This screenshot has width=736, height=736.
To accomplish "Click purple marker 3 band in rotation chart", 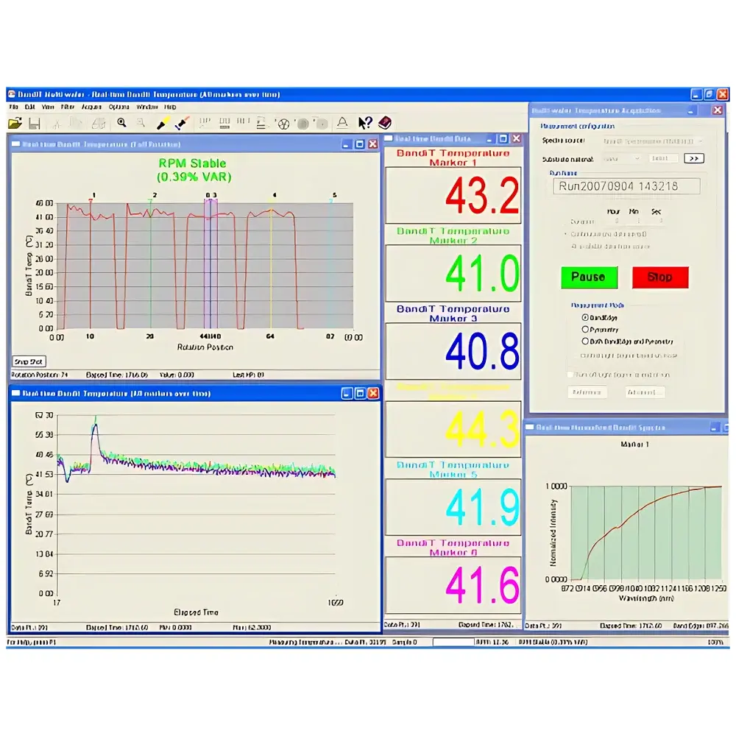I will click(x=210, y=263).
